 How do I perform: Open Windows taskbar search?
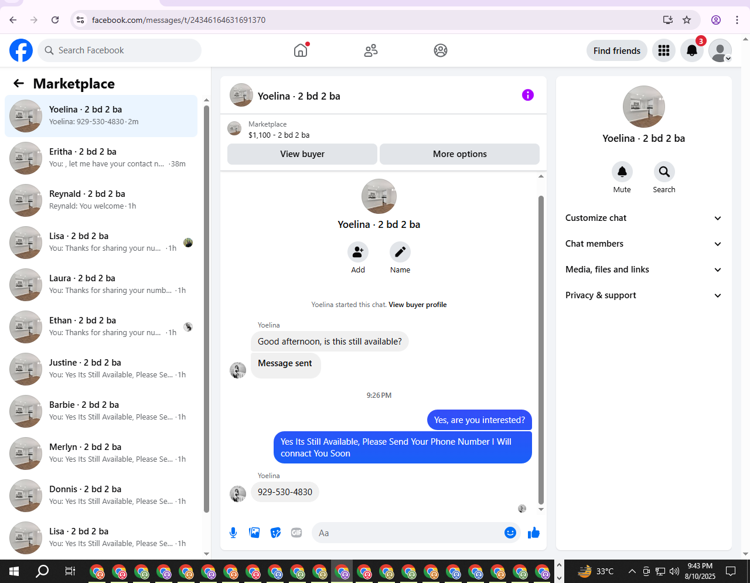pyautogui.click(x=42, y=571)
